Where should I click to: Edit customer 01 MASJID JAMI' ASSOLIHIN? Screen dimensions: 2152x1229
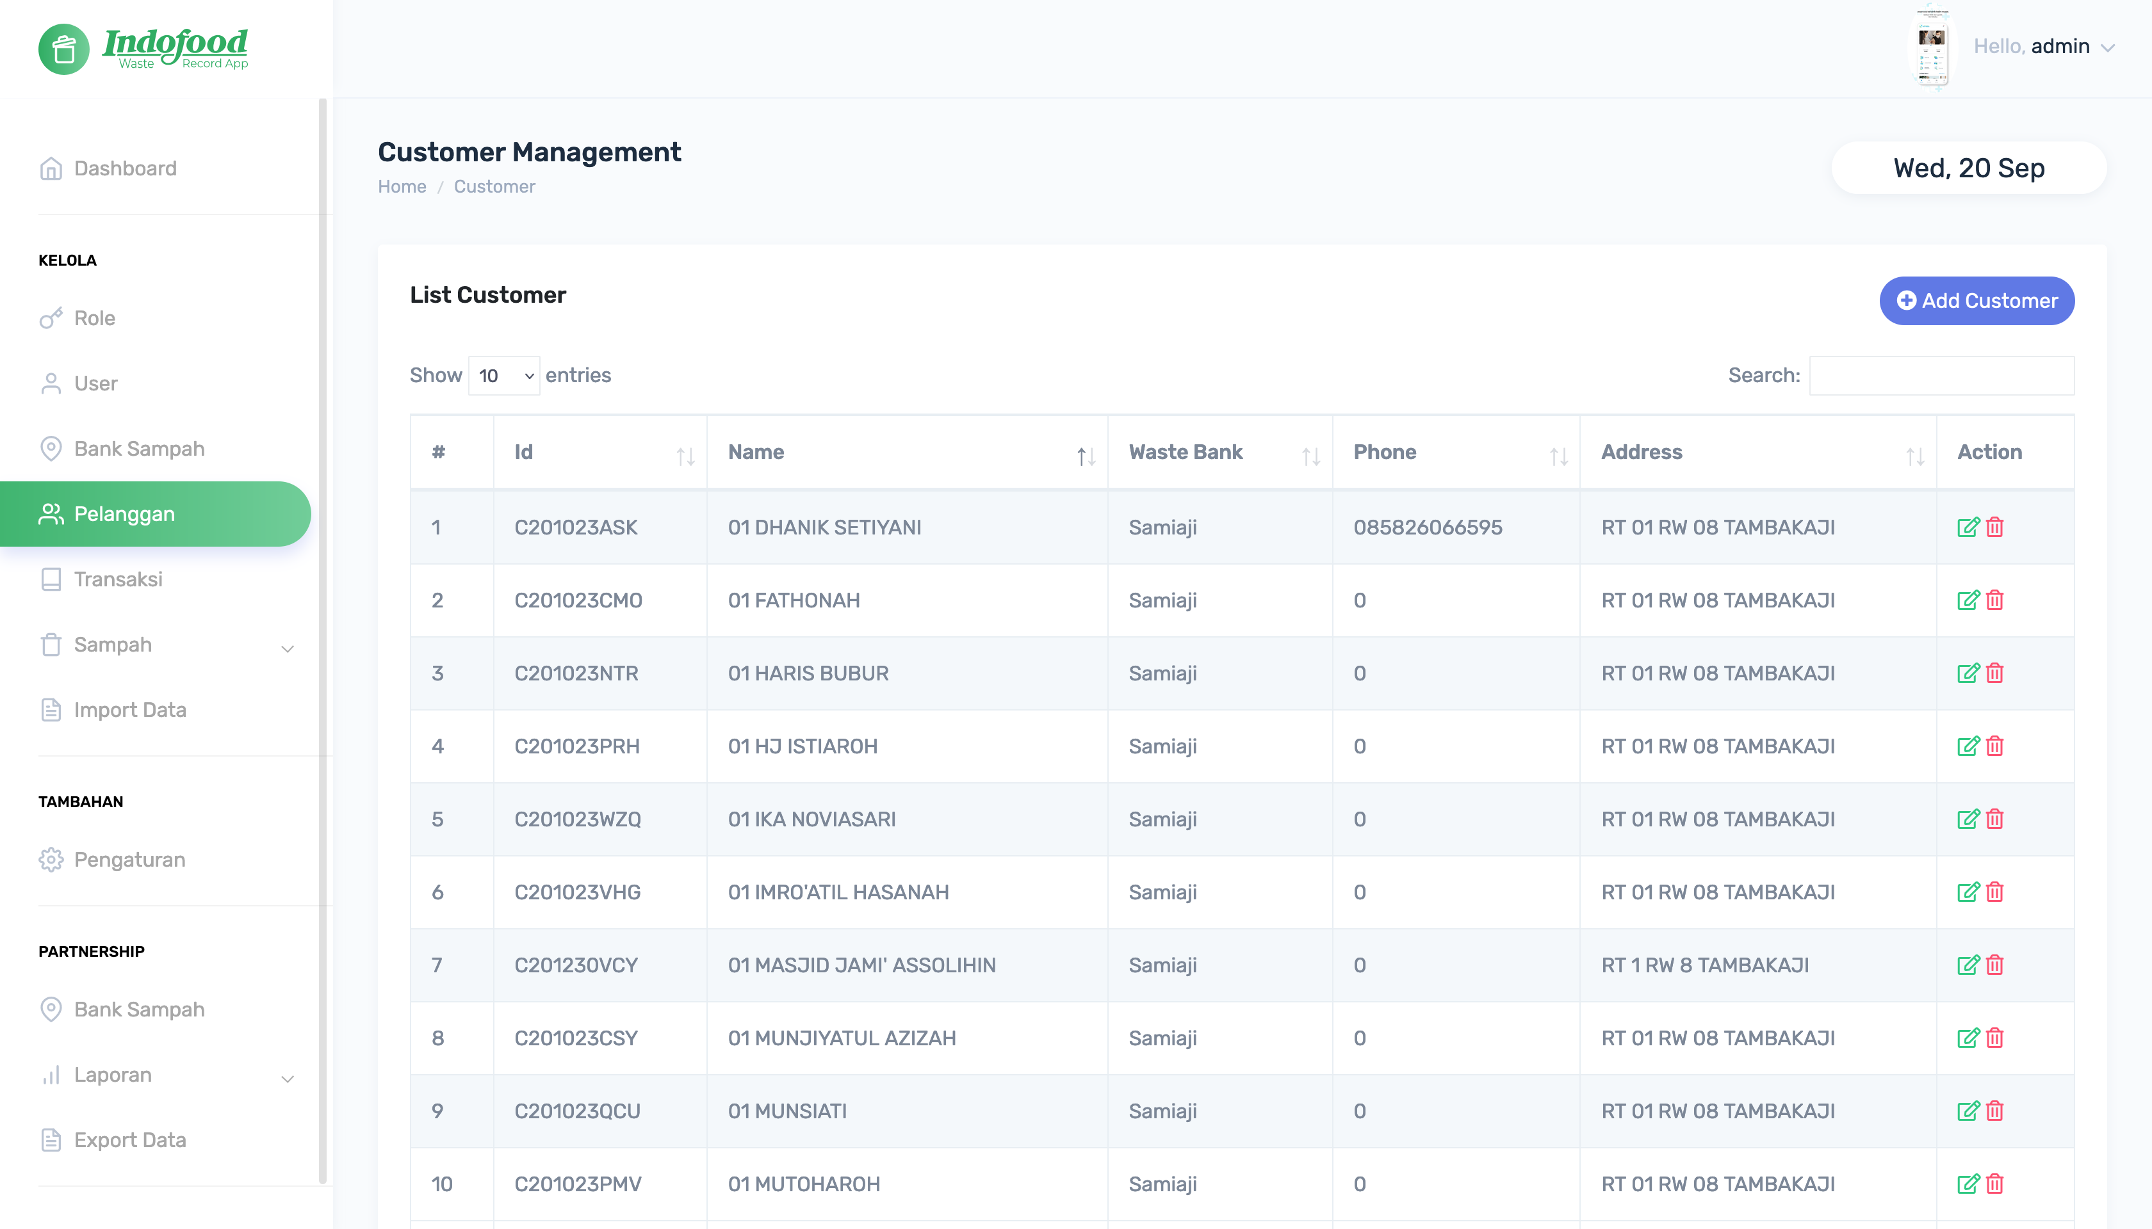1968,966
